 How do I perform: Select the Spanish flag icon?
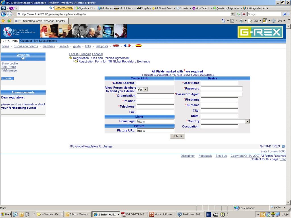[x=139, y=46]
